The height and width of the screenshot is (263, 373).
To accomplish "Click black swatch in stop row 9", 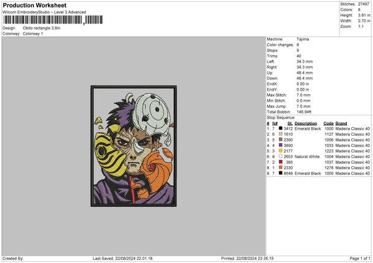I will point(281,173).
